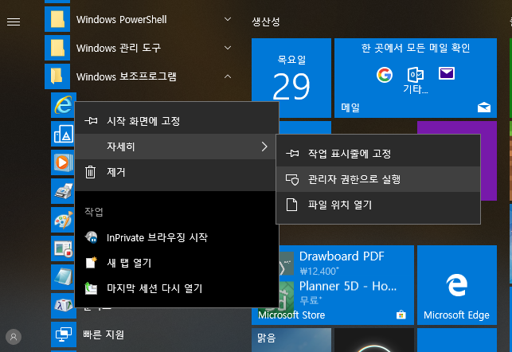The width and height of the screenshot is (512, 352).
Task: Open the Notepad icon in app list
Action: click(x=63, y=277)
